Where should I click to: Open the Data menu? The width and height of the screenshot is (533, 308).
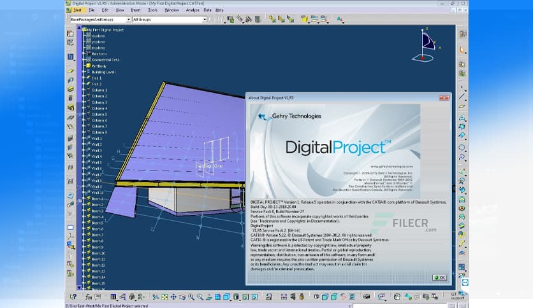coord(207,10)
